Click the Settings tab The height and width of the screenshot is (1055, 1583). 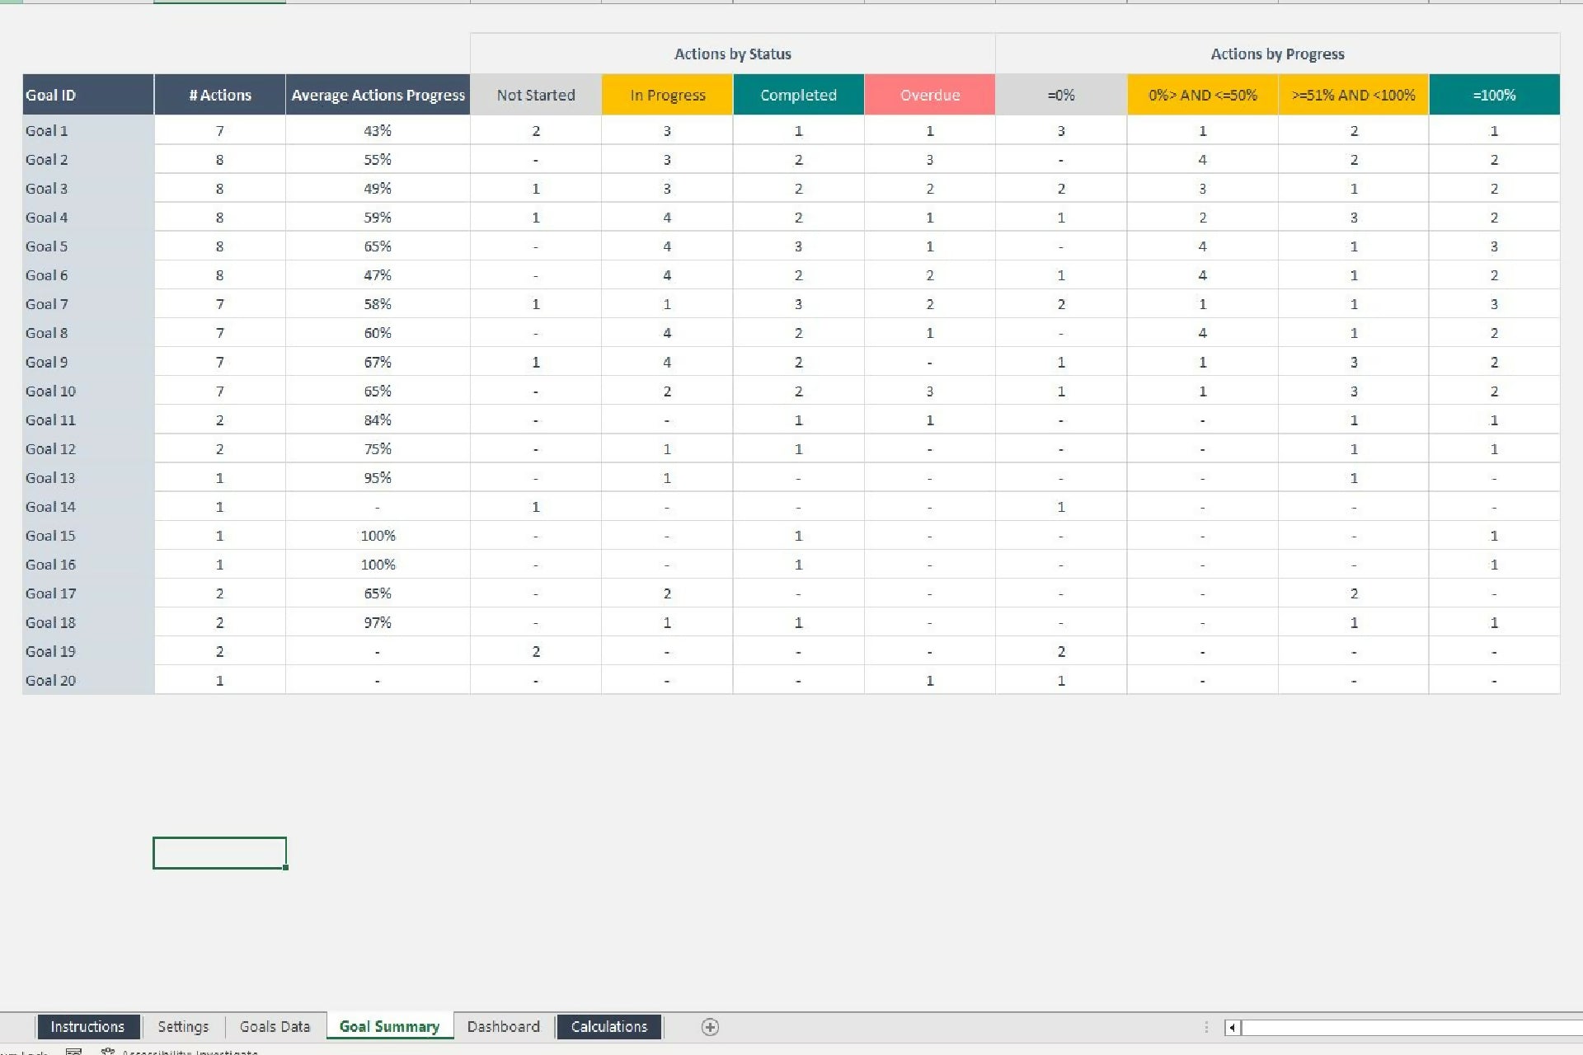click(x=184, y=1025)
